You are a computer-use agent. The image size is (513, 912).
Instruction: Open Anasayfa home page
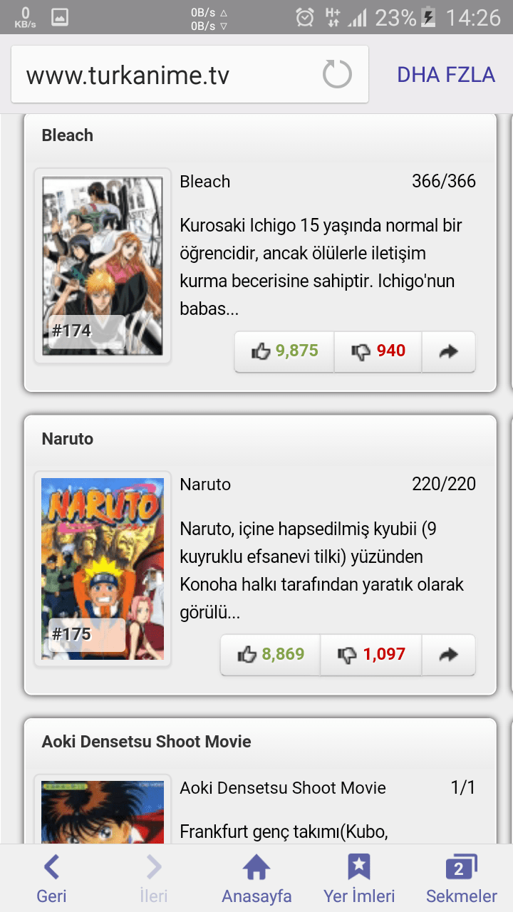click(x=256, y=879)
